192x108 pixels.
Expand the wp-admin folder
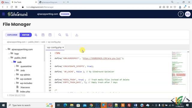(15, 75)
